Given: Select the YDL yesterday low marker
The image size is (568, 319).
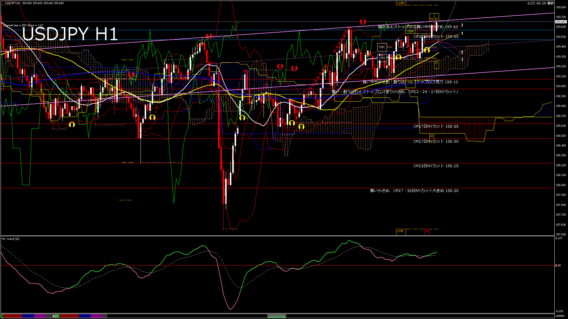Looking at the screenshot, I should [410, 82].
